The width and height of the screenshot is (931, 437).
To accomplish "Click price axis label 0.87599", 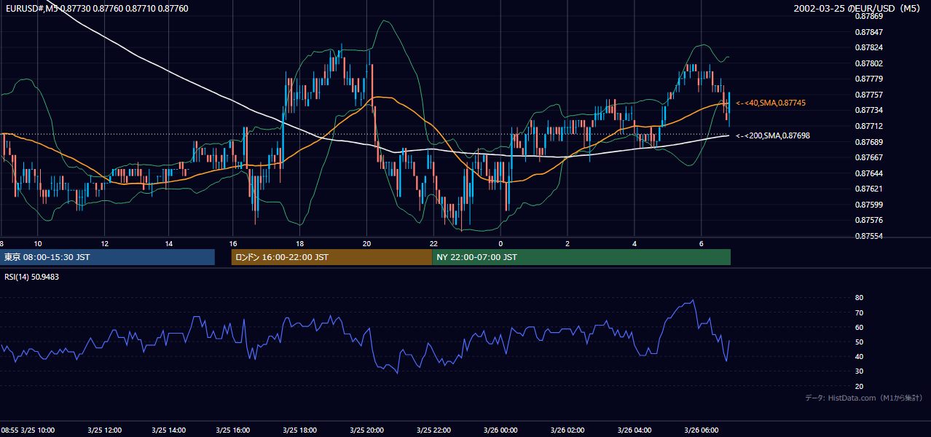I will coord(868,205).
